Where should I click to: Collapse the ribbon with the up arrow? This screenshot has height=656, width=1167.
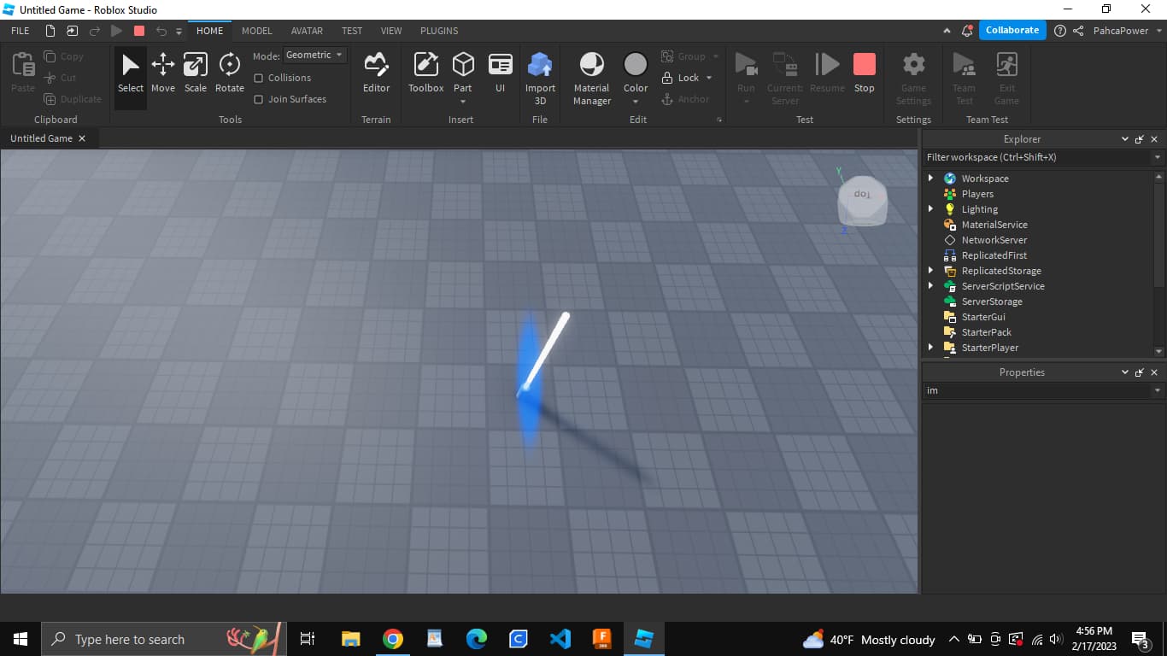pyautogui.click(x=947, y=31)
